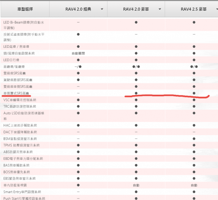Click the BSM盲點偵測警示系統 row label
The image size is (218, 200).
(x=20, y=139)
